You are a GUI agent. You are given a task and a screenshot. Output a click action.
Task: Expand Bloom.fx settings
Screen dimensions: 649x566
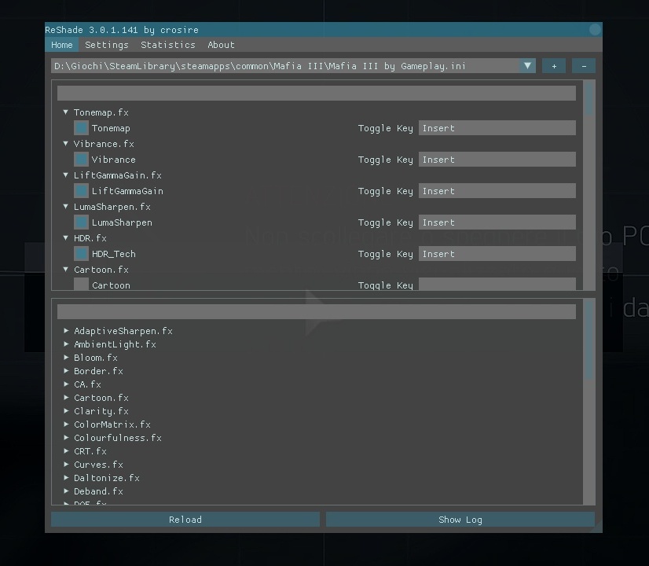pos(66,358)
